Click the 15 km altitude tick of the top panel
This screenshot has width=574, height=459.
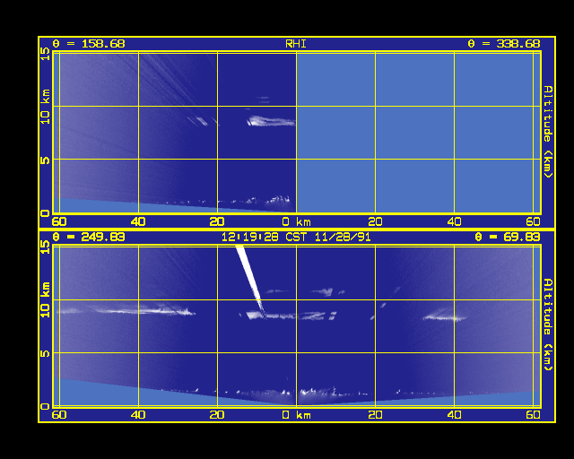(45, 54)
